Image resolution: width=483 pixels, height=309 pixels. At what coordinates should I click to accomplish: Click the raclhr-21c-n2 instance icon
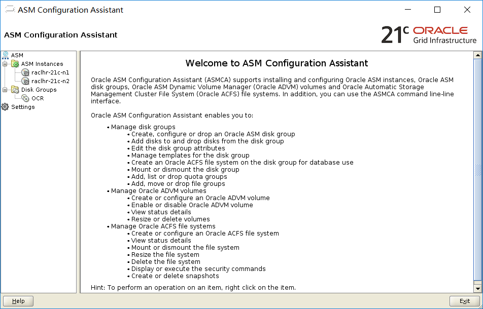point(25,81)
